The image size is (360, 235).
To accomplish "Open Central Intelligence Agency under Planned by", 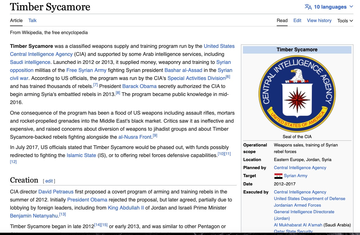I will tap(300, 168).
